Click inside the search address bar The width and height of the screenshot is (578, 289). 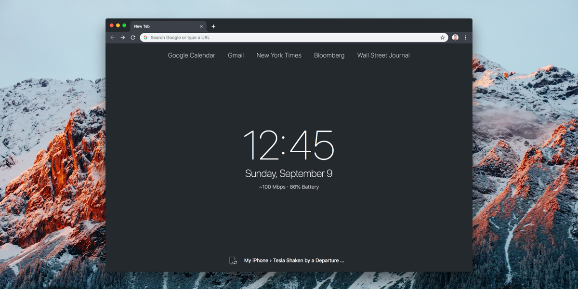point(289,37)
